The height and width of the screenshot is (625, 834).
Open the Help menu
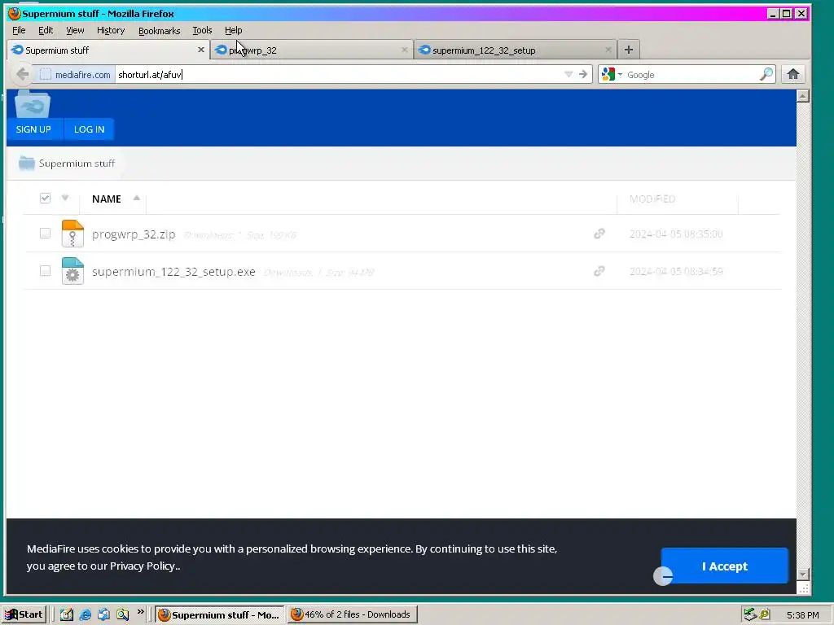pyautogui.click(x=234, y=30)
